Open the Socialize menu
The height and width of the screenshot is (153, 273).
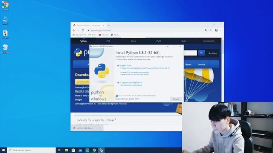tap(212, 53)
